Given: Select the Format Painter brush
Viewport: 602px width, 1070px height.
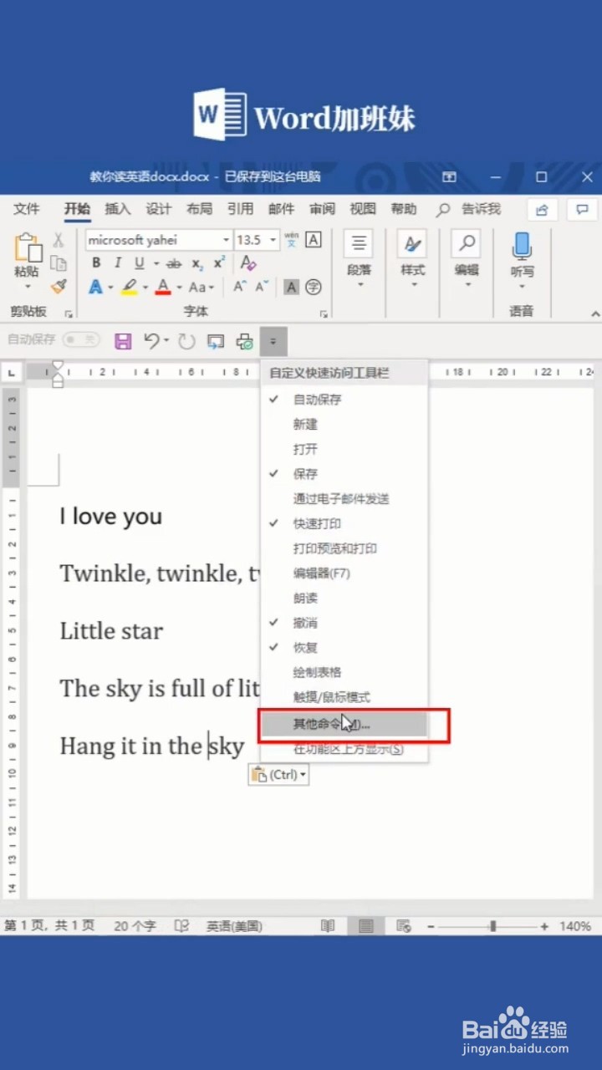Looking at the screenshot, I should point(58,287).
